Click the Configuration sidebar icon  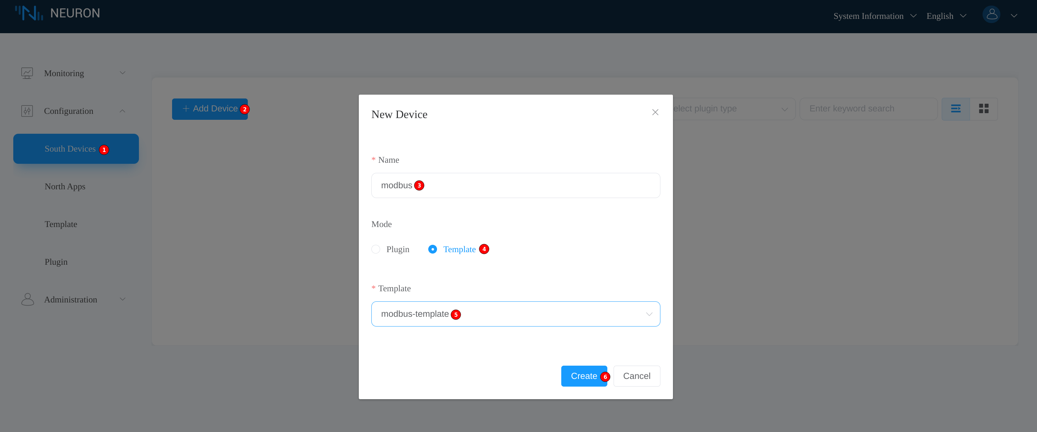[x=27, y=111]
